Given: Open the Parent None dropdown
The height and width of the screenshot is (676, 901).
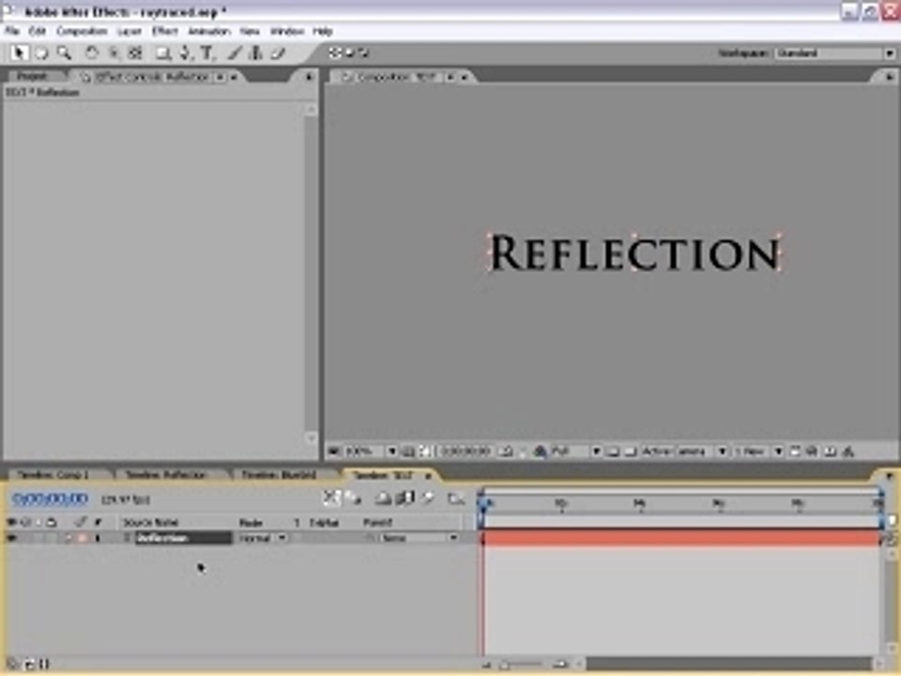Looking at the screenshot, I should pos(420,538).
